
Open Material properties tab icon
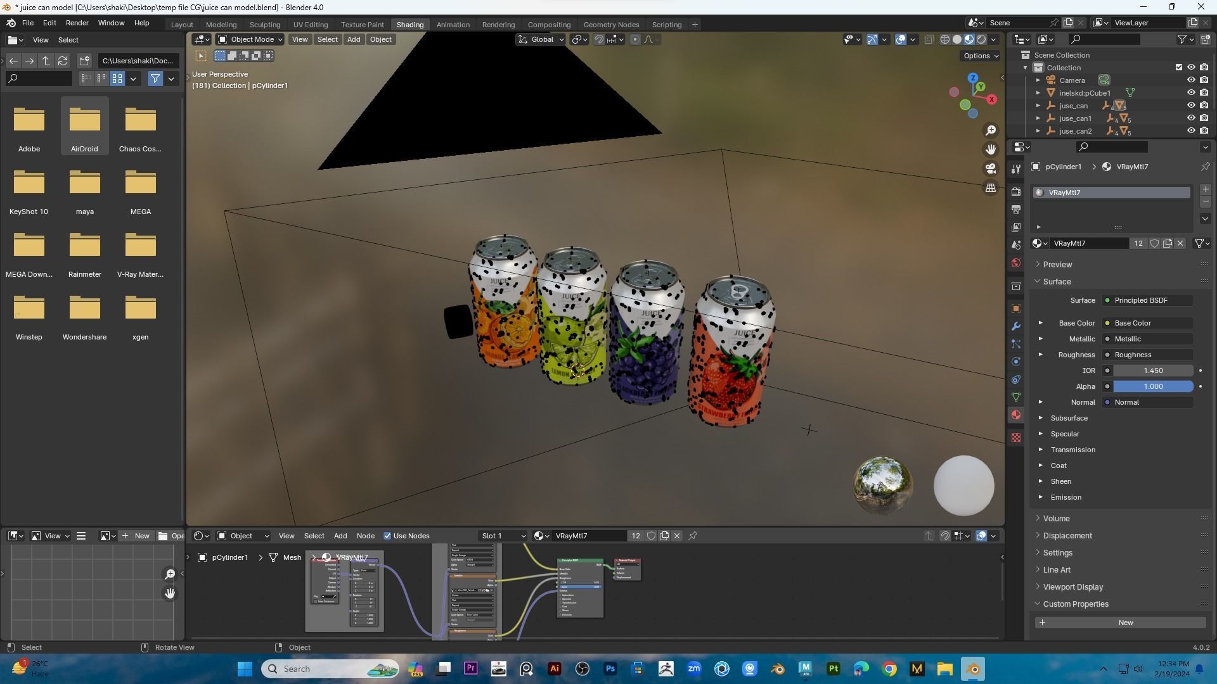pyautogui.click(x=1016, y=415)
